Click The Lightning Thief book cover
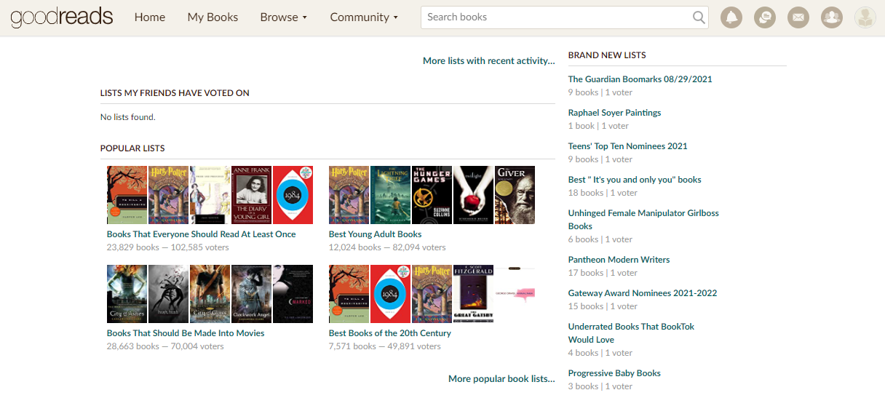Image resolution: width=885 pixels, height=398 pixels. tap(390, 195)
